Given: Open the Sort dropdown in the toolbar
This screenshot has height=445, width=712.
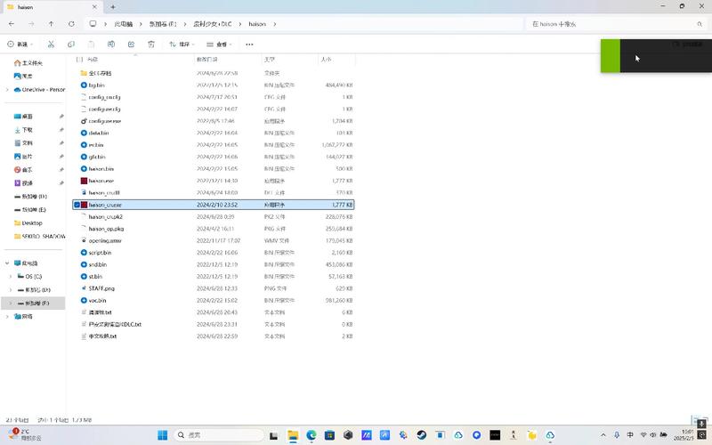Looking at the screenshot, I should coord(182,44).
